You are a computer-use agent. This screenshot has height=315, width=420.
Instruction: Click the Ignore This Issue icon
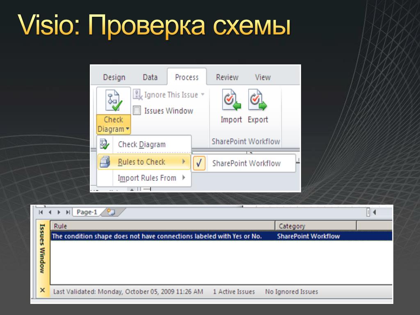pos(138,95)
